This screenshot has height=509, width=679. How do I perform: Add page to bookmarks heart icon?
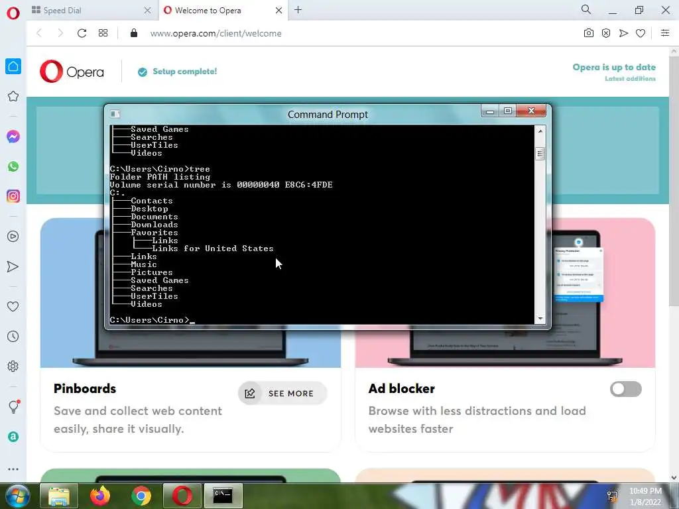[641, 33]
